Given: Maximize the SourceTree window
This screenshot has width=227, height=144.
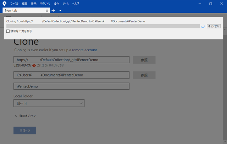Looking at the screenshot, I should pyautogui.click(x=211, y=4).
